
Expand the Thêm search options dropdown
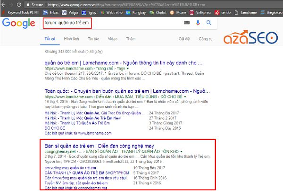(131, 38)
